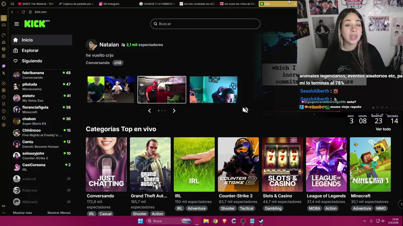403x226 pixels.
Task: Click the kick.com address bar
Action: (x=41, y=12)
